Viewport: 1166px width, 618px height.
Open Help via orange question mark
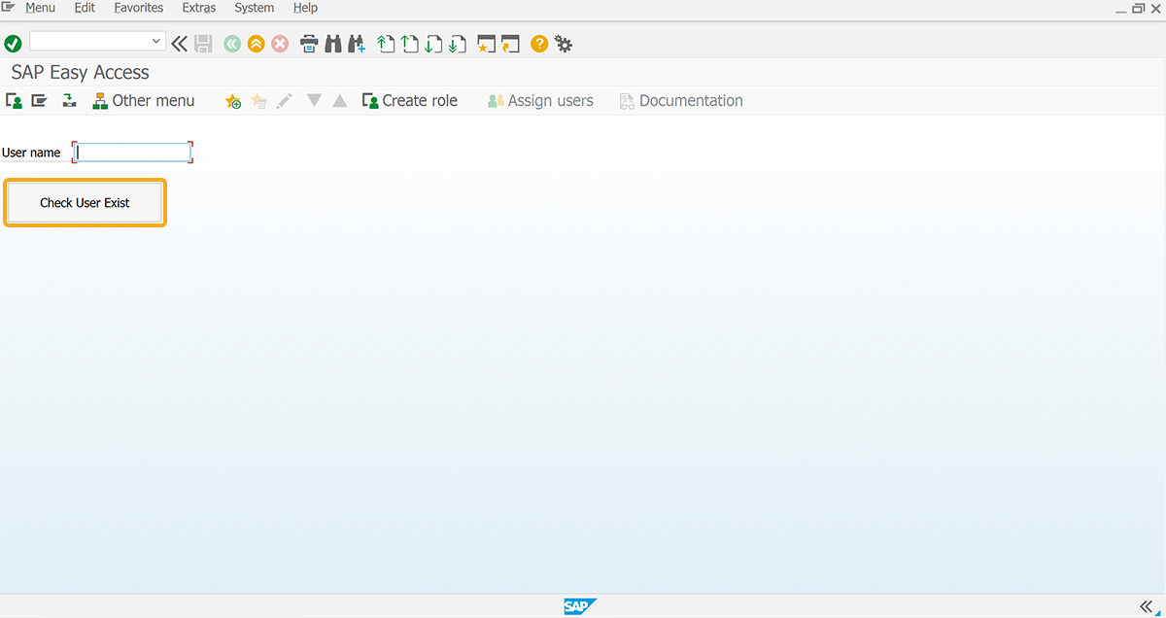(x=539, y=44)
